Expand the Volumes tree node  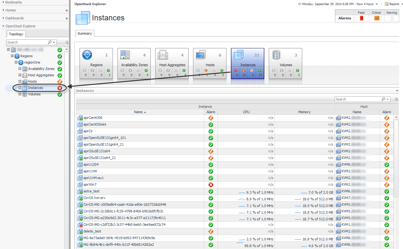(20, 94)
